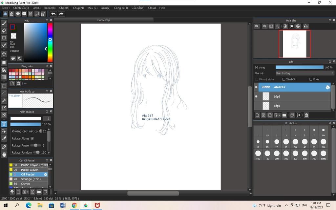Select the Bucket fill tool
The height and width of the screenshot is (210, 336).
[x=4, y=70]
